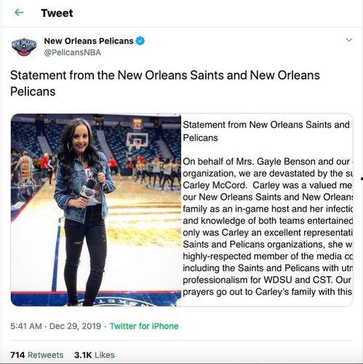Expand the tweet options chevron menu
This screenshot has width=363, height=364.
[x=349, y=40]
